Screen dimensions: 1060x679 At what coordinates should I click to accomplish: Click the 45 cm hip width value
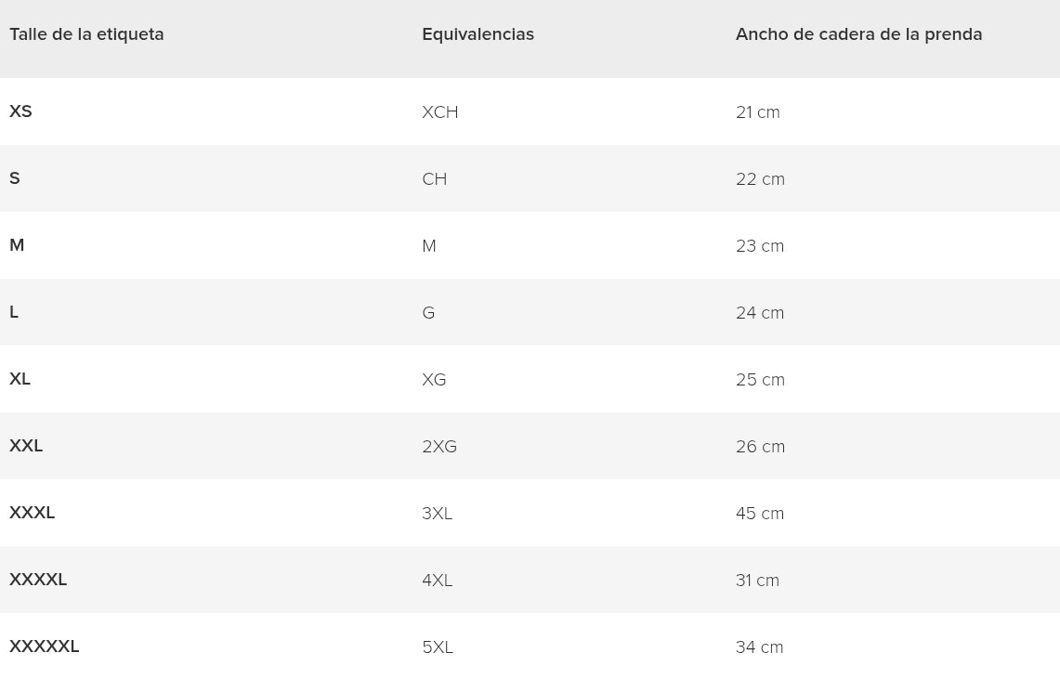759,514
